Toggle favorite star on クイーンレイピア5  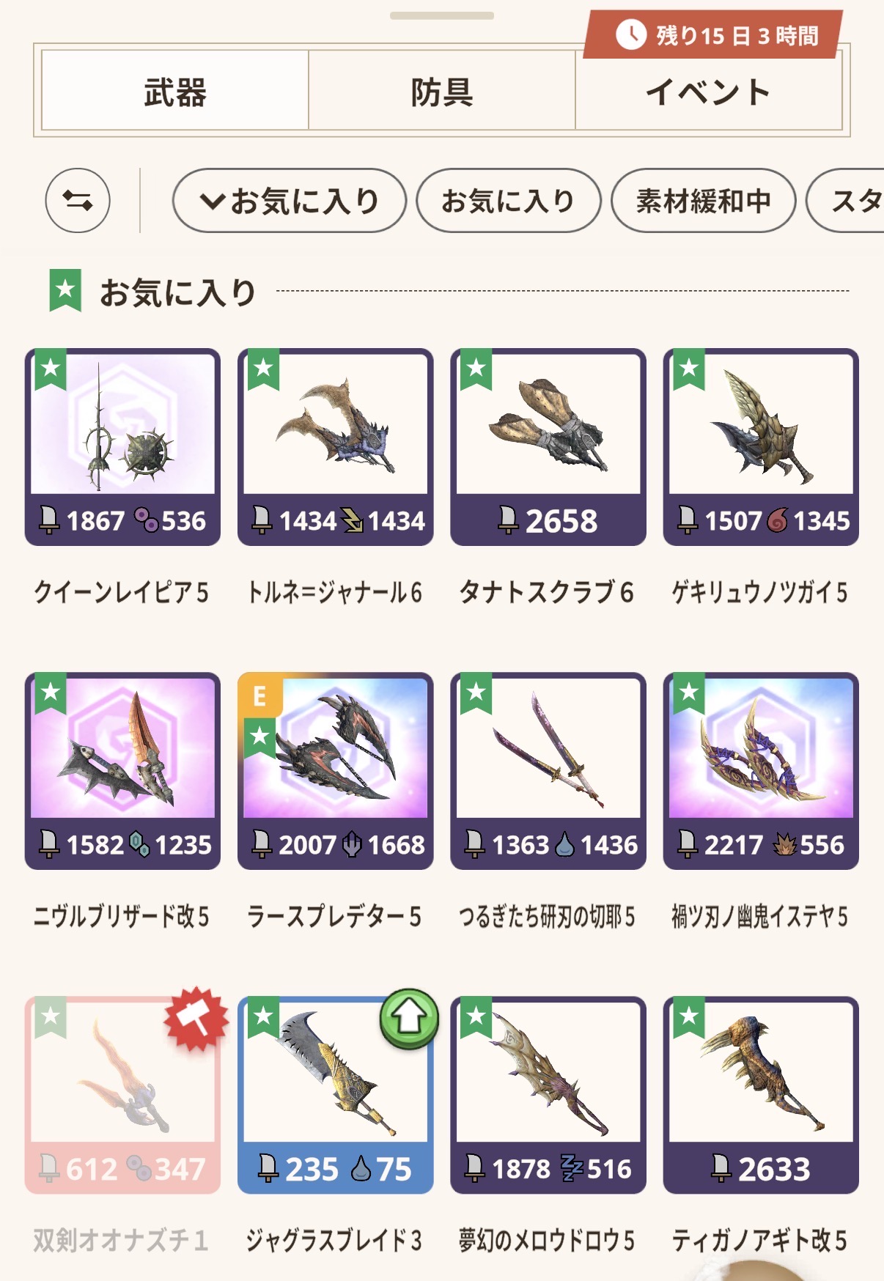click(x=51, y=369)
